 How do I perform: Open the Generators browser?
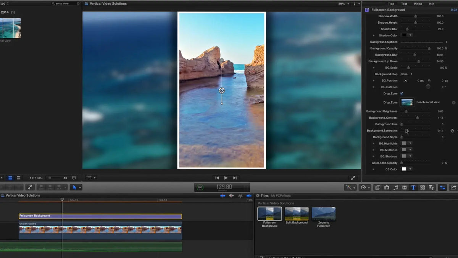[x=423, y=187]
